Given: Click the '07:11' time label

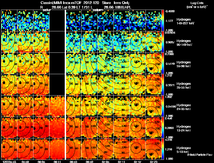Looking at the screenshot, I should [x=121, y=162].
